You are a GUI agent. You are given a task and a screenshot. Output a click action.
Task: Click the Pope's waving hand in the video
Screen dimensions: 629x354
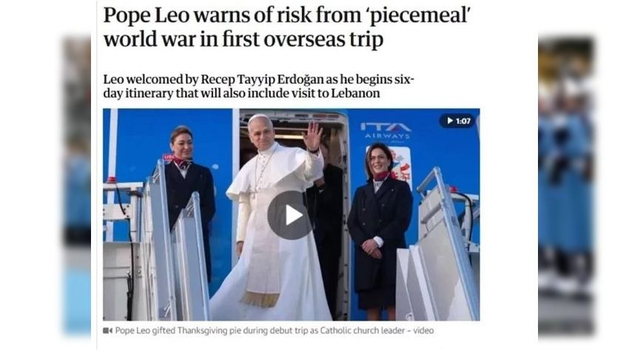pos(312,136)
